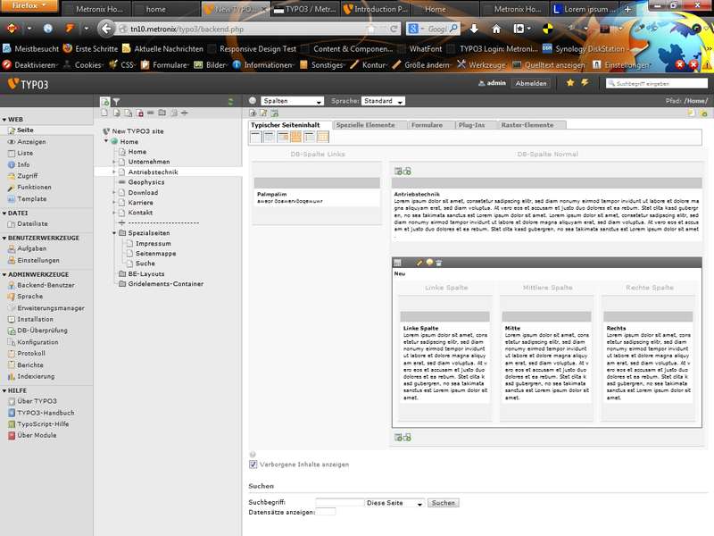
Task: Toggle 'Verborgene Inhalte anzeigen' checkbox
Action: pyautogui.click(x=253, y=465)
